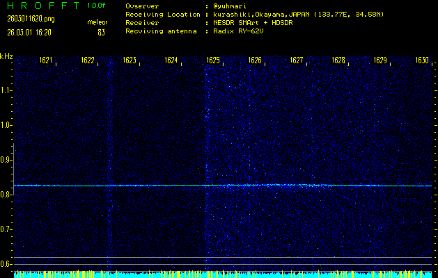Click the Receiver label
438x278 pixels.
[142, 23]
